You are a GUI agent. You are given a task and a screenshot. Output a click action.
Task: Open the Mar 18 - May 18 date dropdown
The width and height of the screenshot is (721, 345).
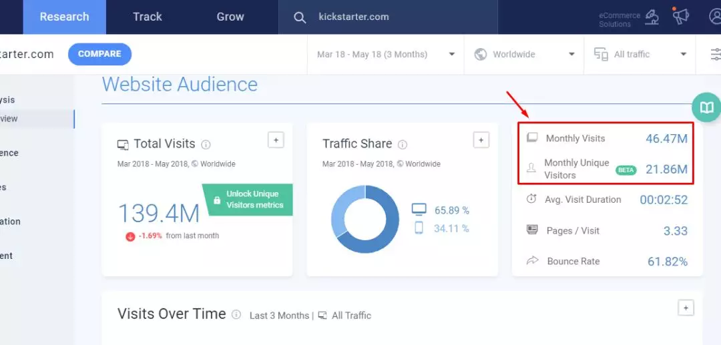[385, 54]
